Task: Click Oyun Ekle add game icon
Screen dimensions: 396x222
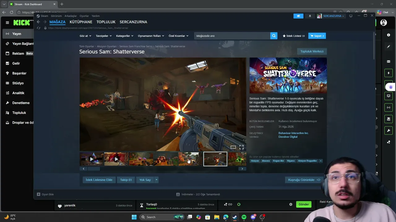Action: click(x=39, y=194)
